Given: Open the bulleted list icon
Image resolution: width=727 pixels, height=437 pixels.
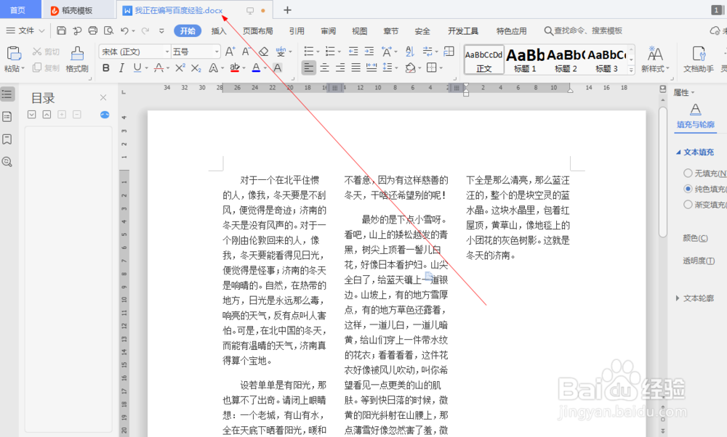Looking at the screenshot, I should [308, 52].
